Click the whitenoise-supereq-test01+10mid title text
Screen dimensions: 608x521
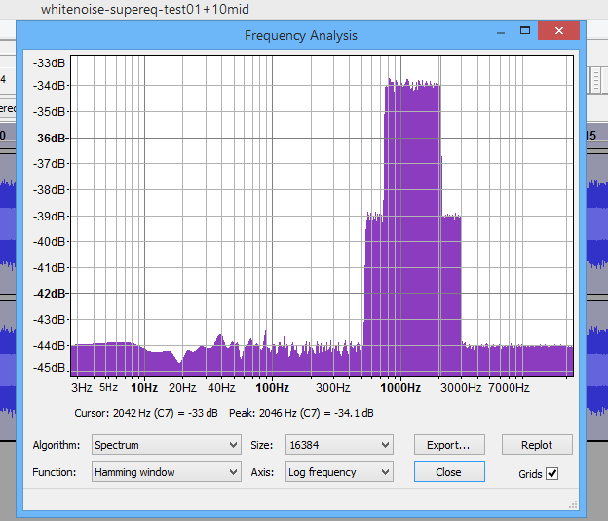tap(145, 9)
